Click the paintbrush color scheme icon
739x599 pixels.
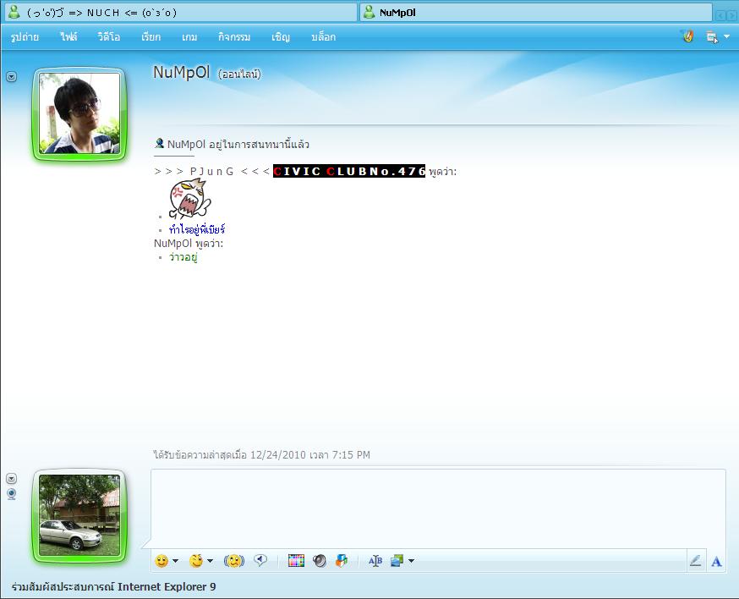coord(687,36)
